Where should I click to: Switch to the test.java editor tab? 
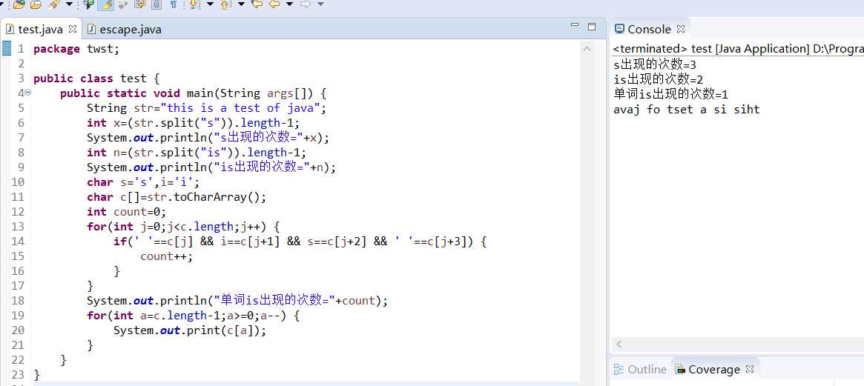click(x=41, y=29)
